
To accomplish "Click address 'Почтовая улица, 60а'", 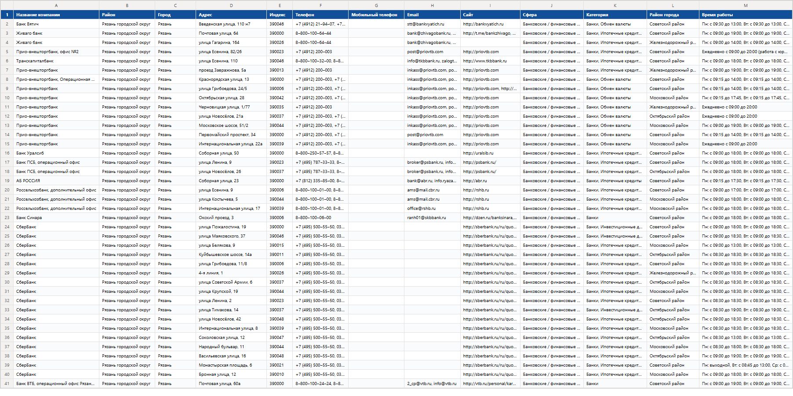I will (231, 383).
